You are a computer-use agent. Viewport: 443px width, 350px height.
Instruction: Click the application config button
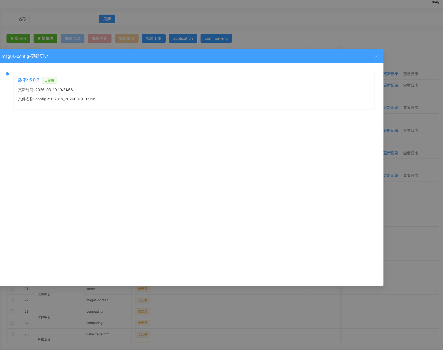(x=183, y=38)
